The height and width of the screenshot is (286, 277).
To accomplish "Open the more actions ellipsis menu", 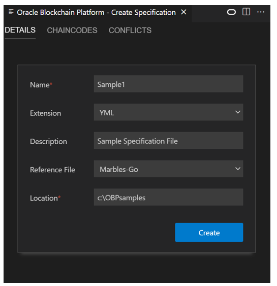I will pos(261,12).
